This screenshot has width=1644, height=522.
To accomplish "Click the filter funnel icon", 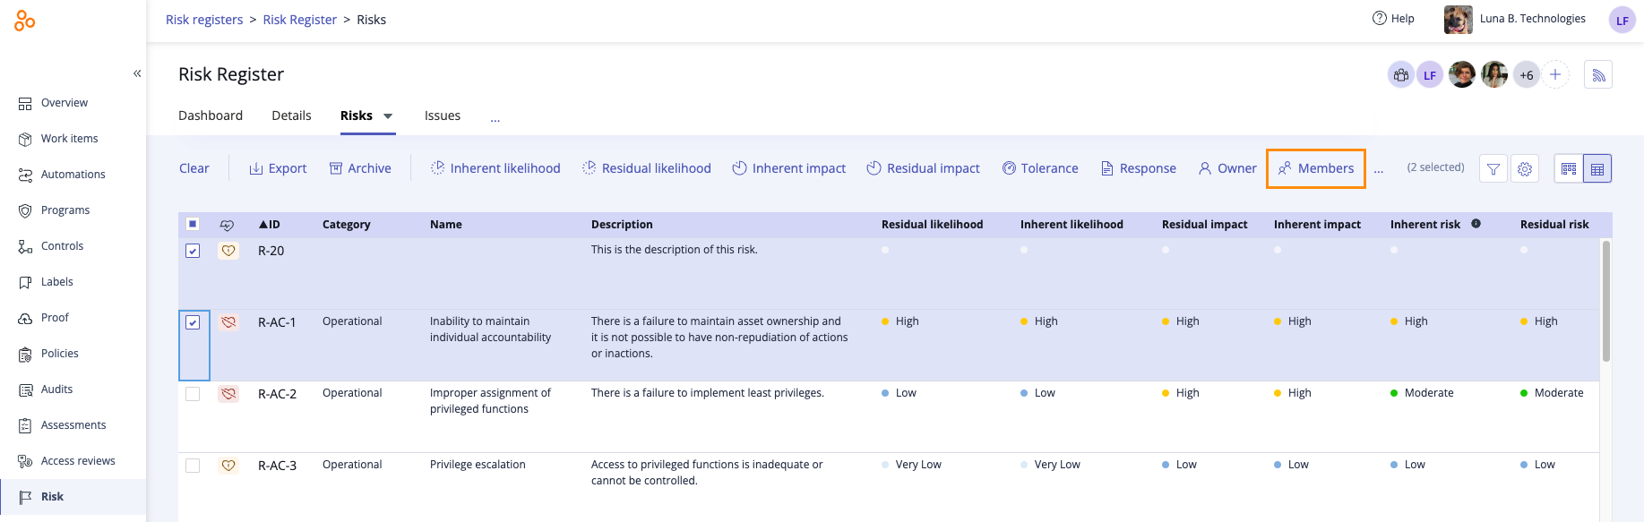I will click(x=1493, y=168).
